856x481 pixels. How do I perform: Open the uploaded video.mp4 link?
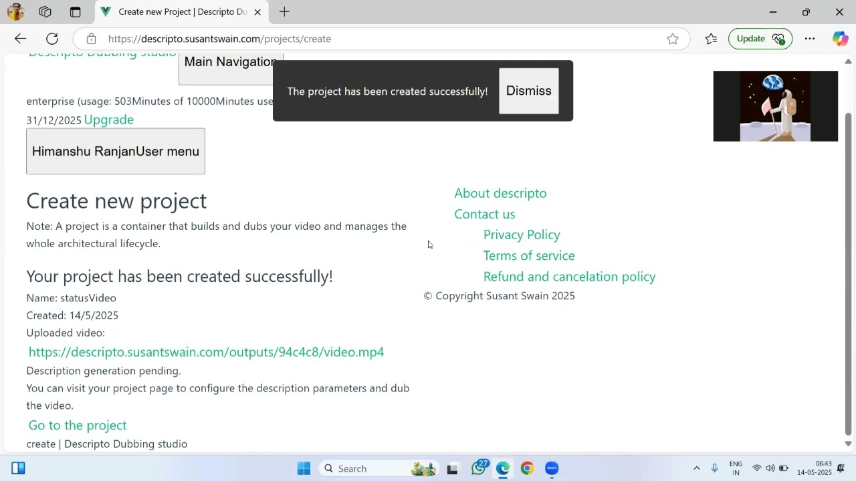206,352
